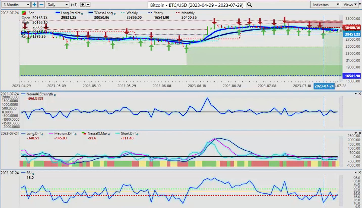The width and height of the screenshot is (362, 208).
Task: Click the (+1) forecast offset label
Action: click(74, 5)
